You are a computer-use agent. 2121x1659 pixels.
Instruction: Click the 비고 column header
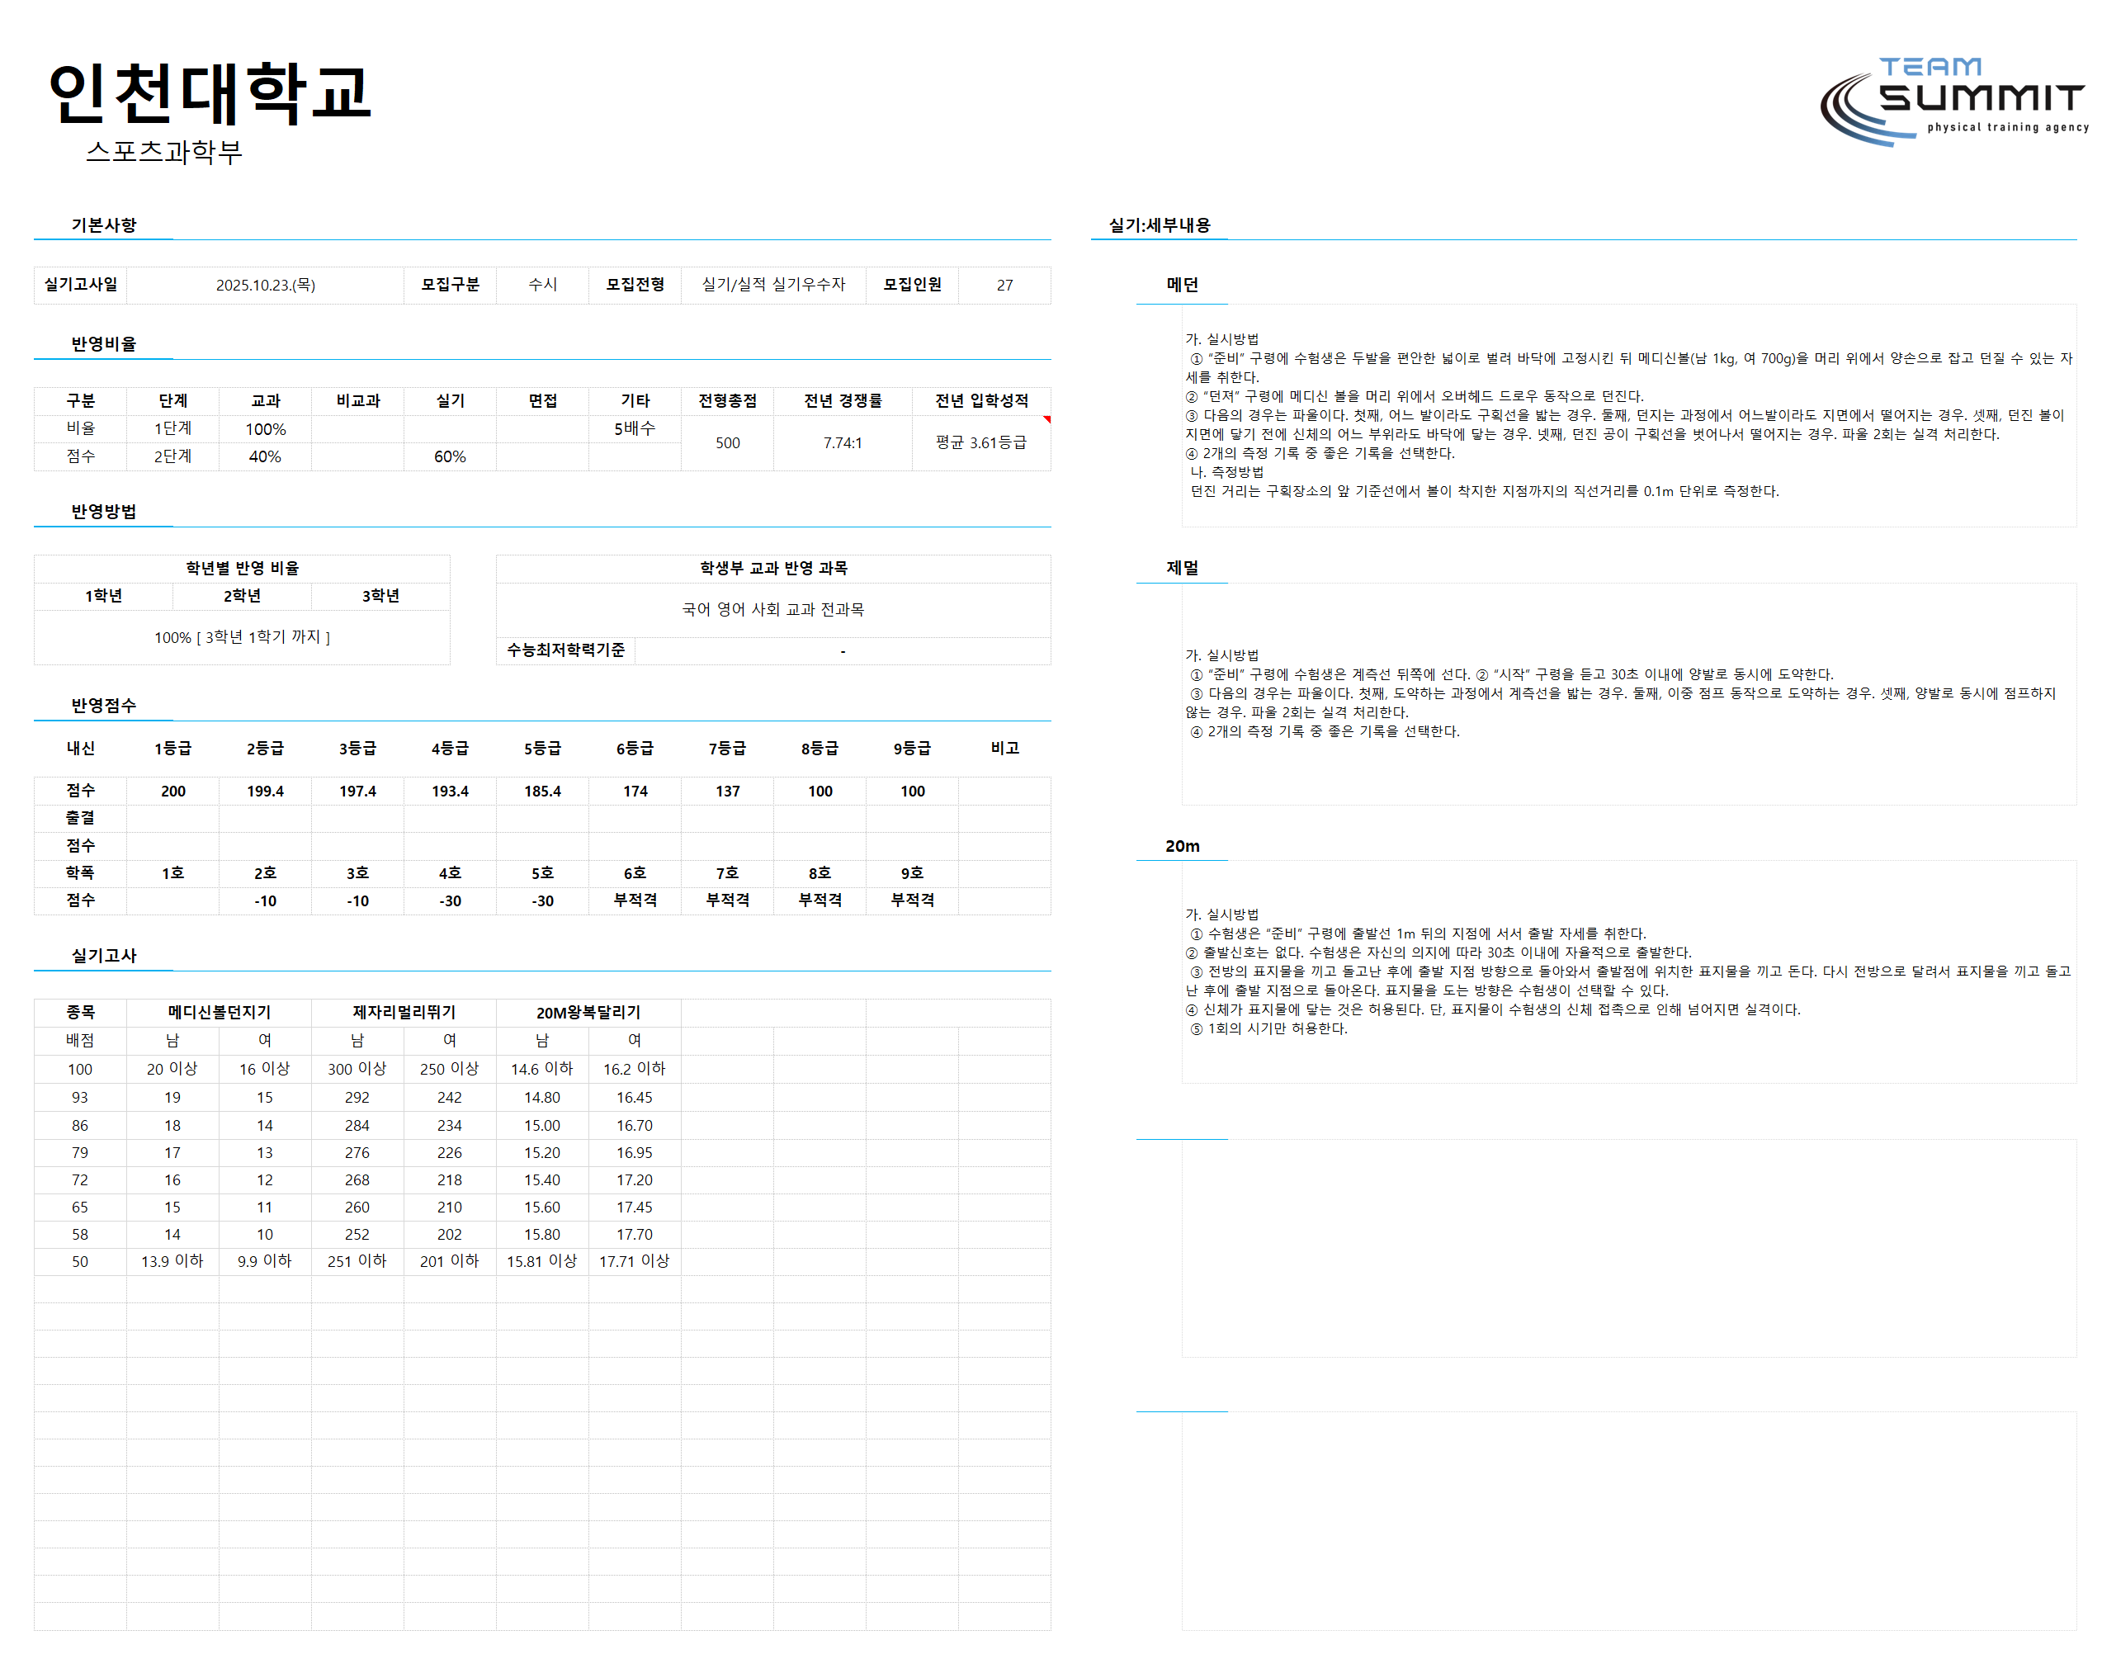(x=1005, y=749)
